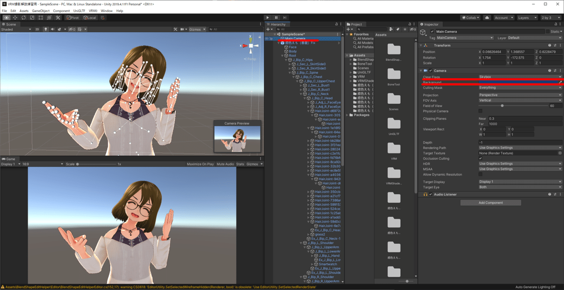The width and height of the screenshot is (564, 290).
Task: Click the Add Component button
Action: [490, 203]
